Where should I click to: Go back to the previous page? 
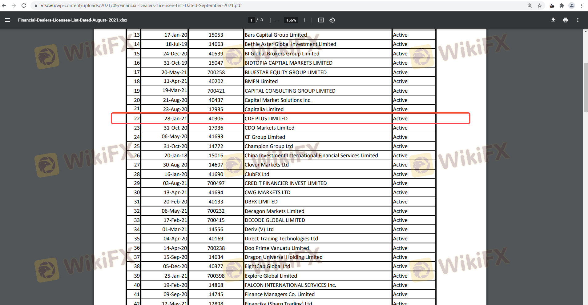pos(4,6)
